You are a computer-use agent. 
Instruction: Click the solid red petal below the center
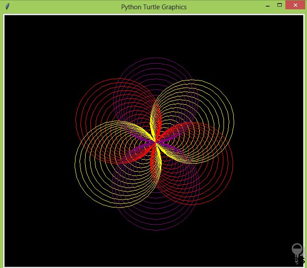(x=153, y=159)
